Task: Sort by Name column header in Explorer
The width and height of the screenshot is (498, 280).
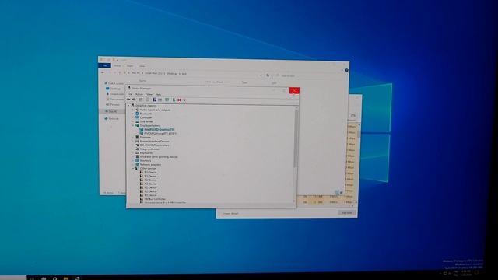Action: coord(142,81)
